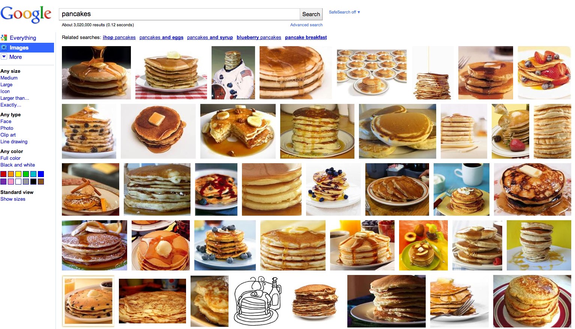Choose the Exactly... size option

pyautogui.click(x=11, y=105)
